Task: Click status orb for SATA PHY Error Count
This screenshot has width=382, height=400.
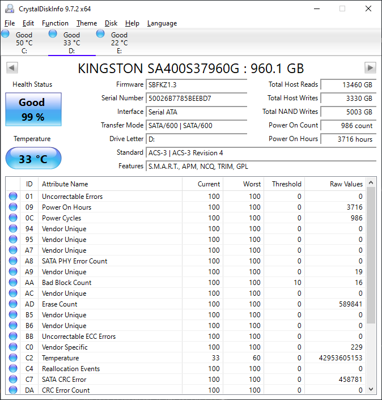Action: click(13, 261)
